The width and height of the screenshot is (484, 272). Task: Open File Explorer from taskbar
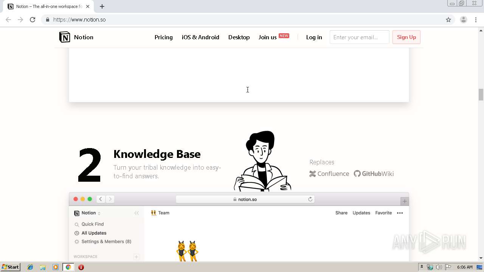pyautogui.click(x=43, y=267)
